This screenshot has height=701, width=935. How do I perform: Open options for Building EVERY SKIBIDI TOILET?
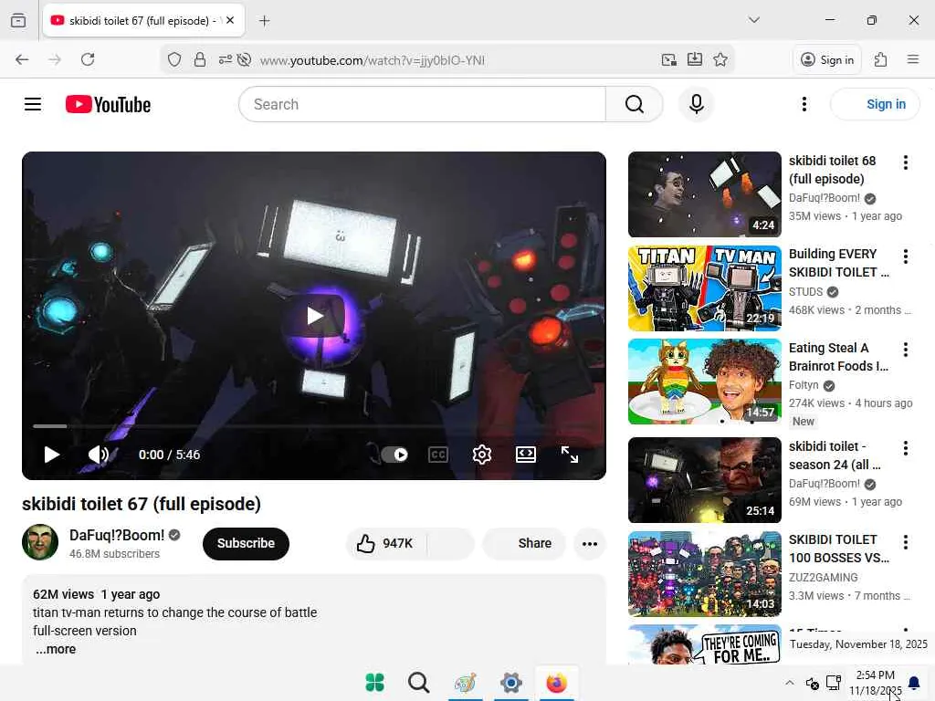(905, 256)
